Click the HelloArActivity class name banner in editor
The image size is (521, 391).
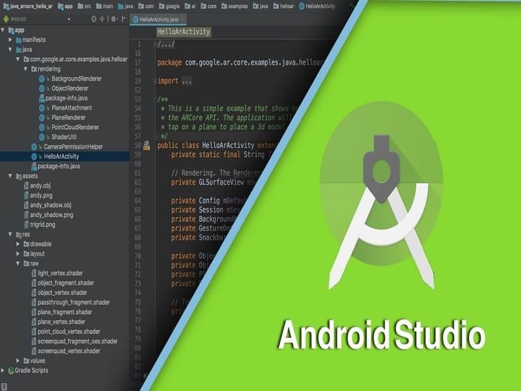[184, 32]
